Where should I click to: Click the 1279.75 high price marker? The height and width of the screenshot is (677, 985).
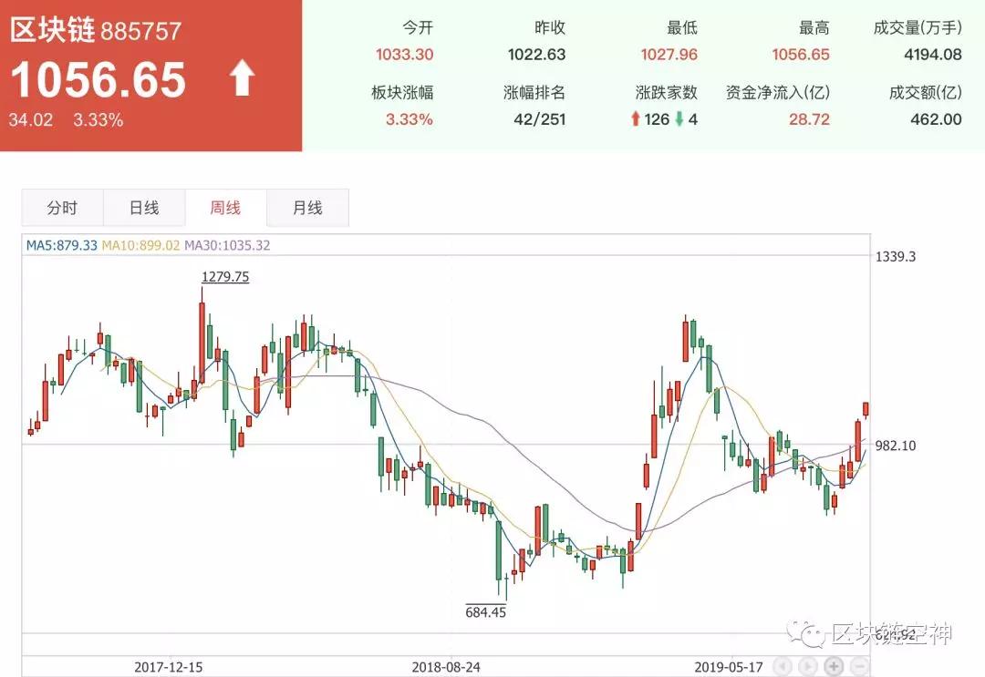pyautogui.click(x=225, y=277)
